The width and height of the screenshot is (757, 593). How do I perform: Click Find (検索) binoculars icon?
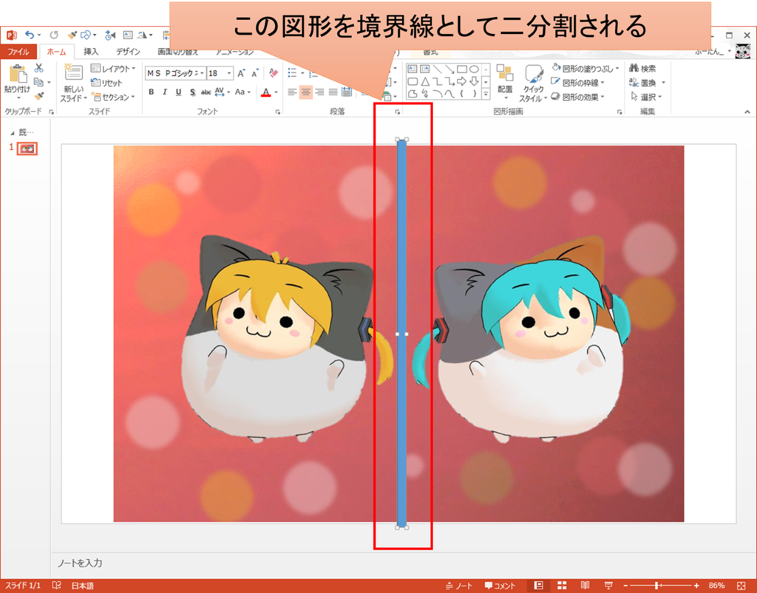[x=634, y=69]
